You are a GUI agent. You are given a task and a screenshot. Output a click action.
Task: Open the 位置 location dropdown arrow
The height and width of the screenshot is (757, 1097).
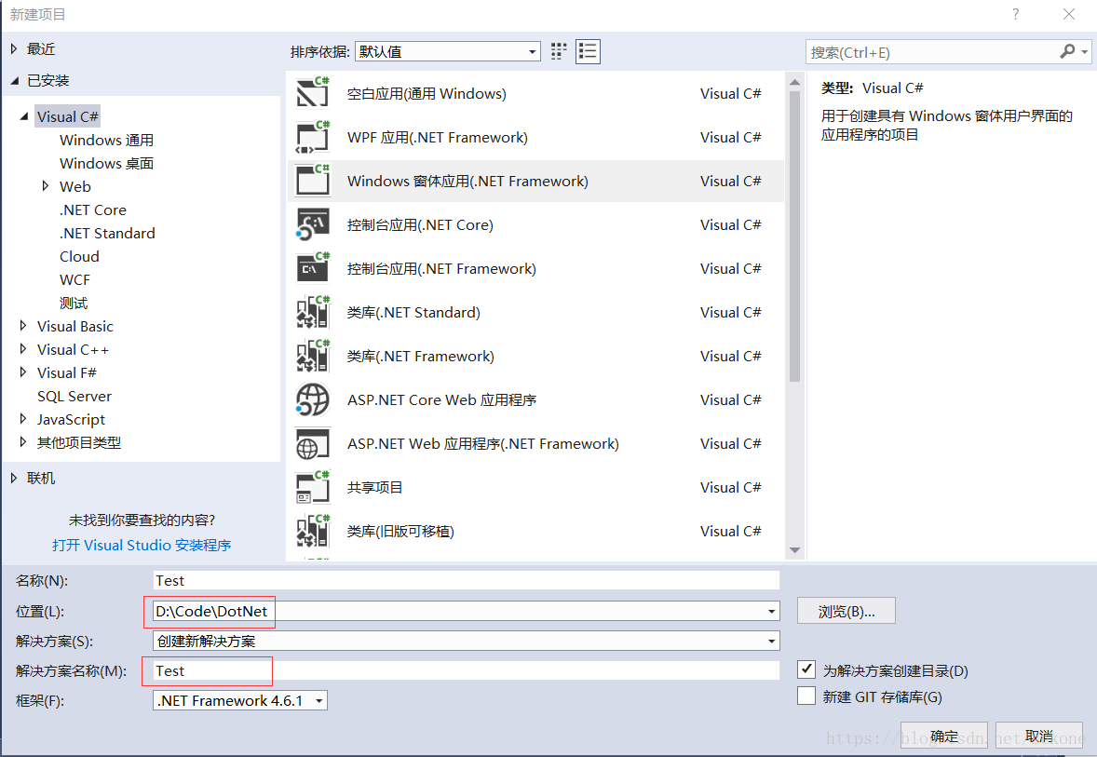coord(771,612)
